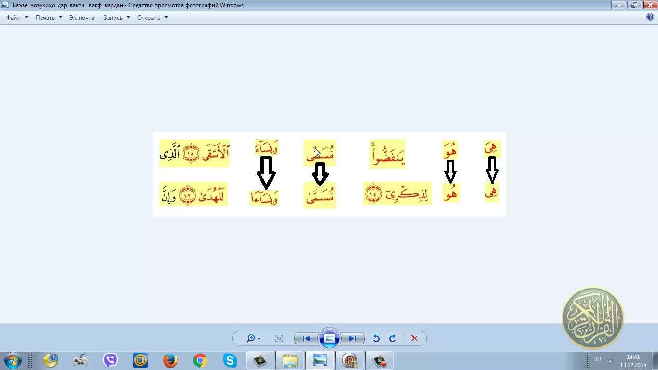Expand the zoom magnifier dropdown arrow

[259, 339]
